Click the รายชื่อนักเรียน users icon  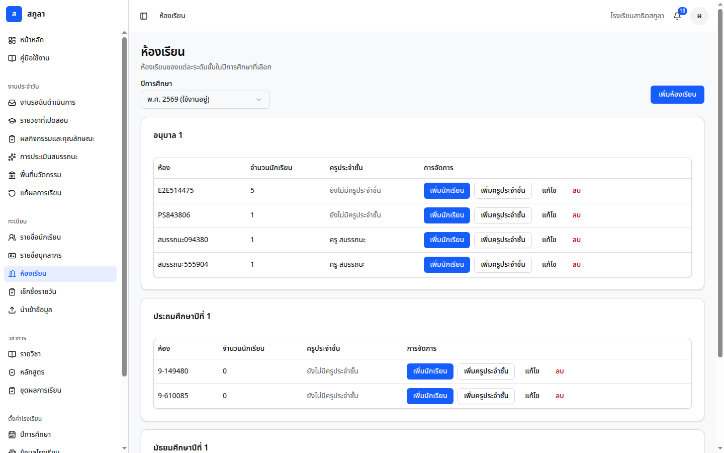tap(12, 238)
